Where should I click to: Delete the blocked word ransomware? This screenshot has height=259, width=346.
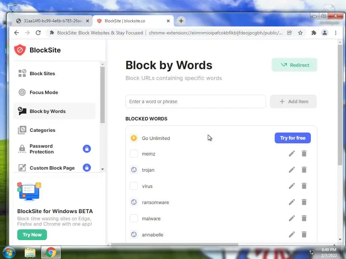point(304,202)
